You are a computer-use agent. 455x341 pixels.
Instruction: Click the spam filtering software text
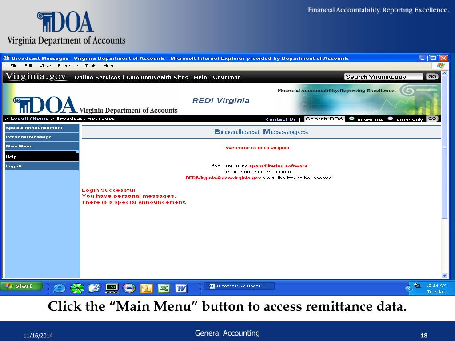click(x=278, y=166)
